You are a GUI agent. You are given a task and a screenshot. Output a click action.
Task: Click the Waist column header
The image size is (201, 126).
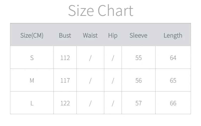tap(90, 35)
